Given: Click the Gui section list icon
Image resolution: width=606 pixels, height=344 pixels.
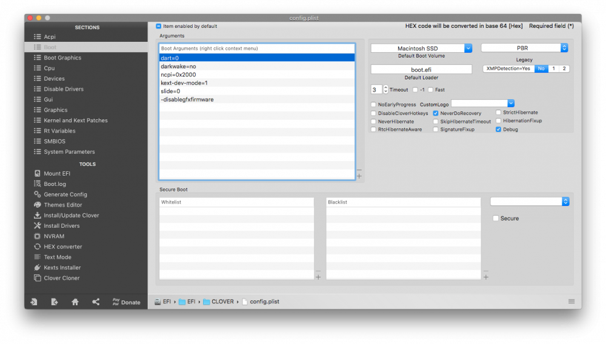Looking at the screenshot, I should [37, 99].
